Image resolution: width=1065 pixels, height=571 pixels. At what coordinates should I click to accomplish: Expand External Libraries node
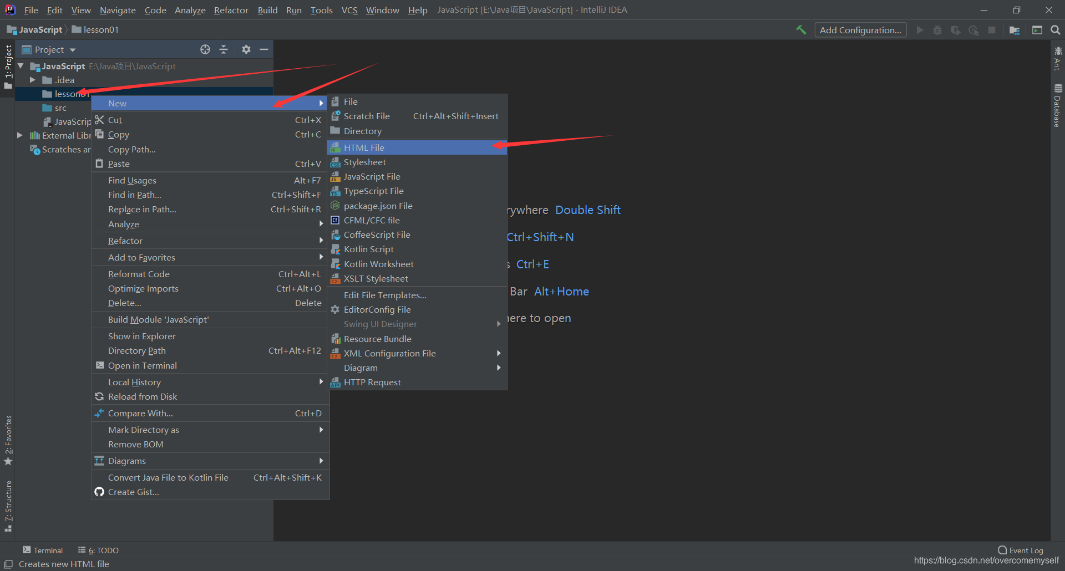pos(20,135)
